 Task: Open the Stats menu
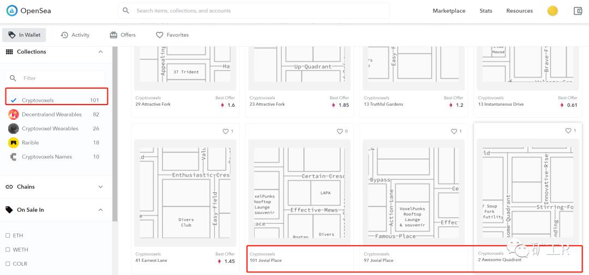point(486,11)
